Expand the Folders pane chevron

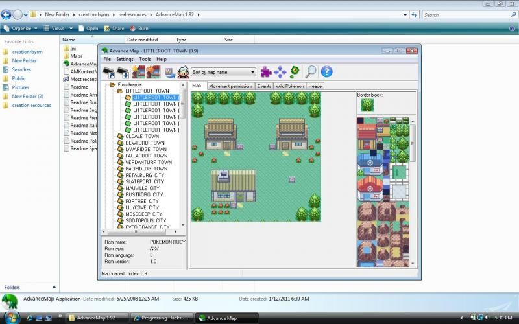[x=54, y=287]
